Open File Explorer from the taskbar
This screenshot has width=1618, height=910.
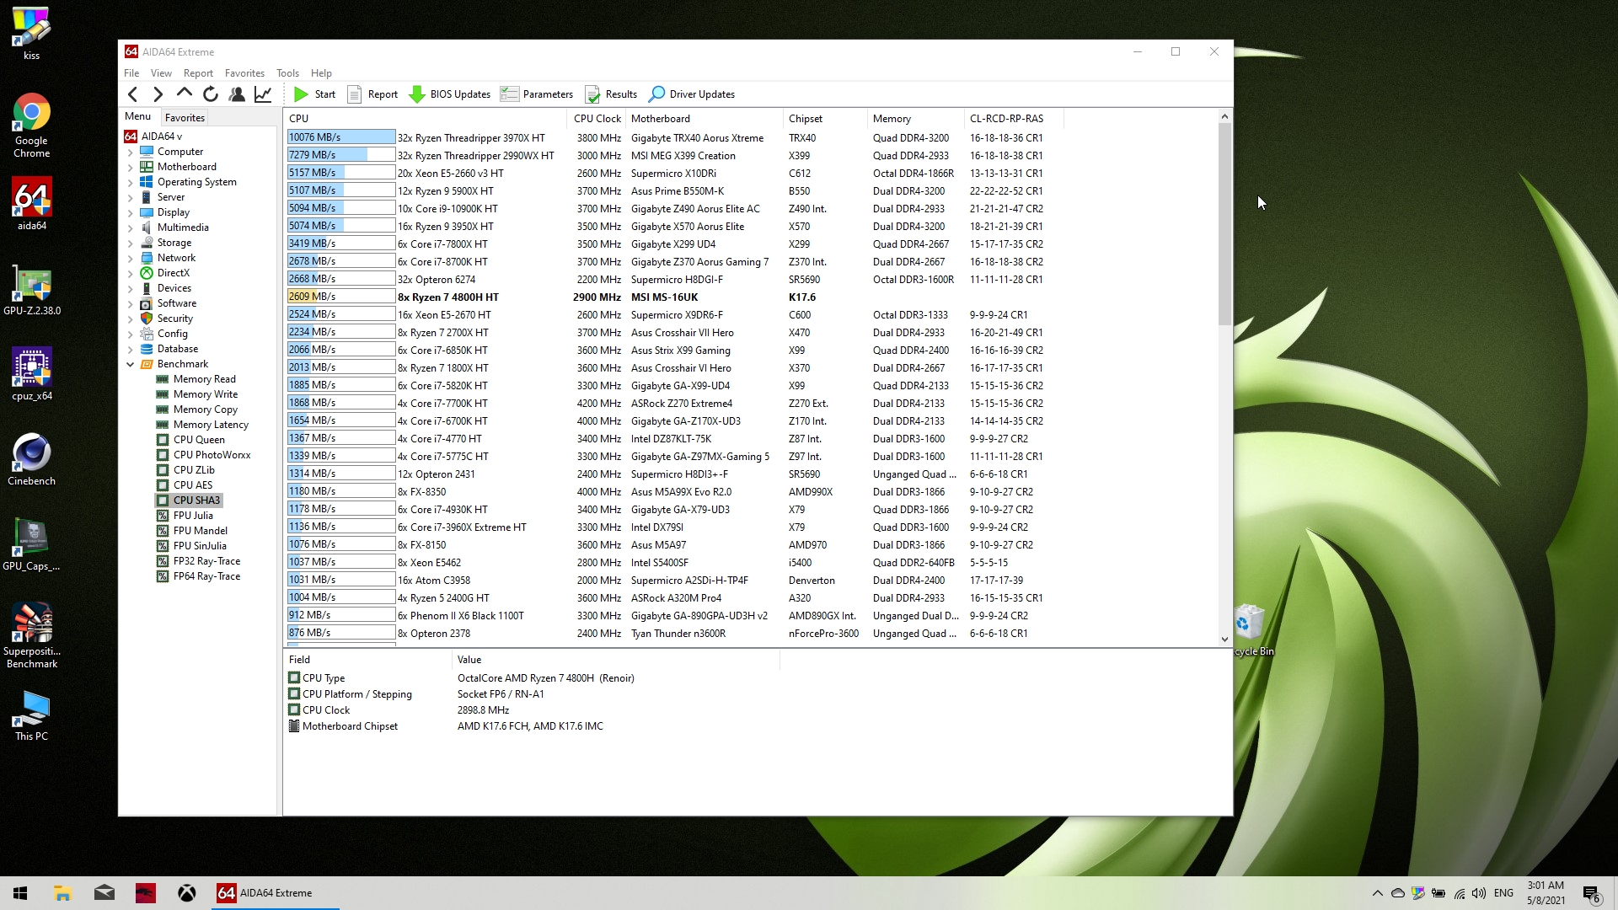62,893
